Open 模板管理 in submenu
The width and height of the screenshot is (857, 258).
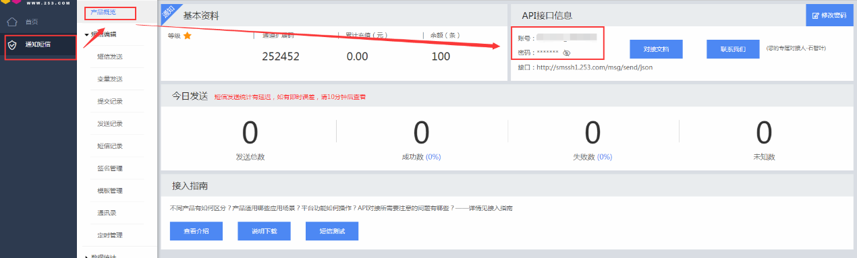110,190
